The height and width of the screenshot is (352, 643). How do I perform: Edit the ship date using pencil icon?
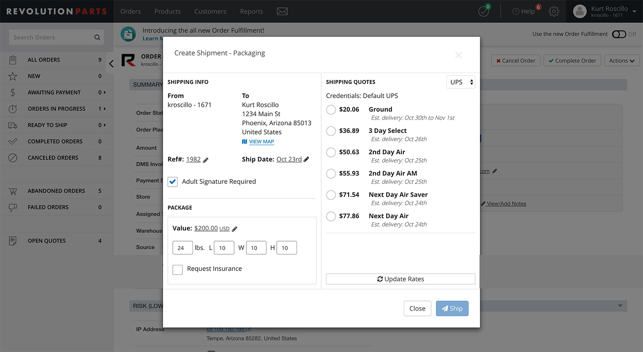[x=307, y=159]
